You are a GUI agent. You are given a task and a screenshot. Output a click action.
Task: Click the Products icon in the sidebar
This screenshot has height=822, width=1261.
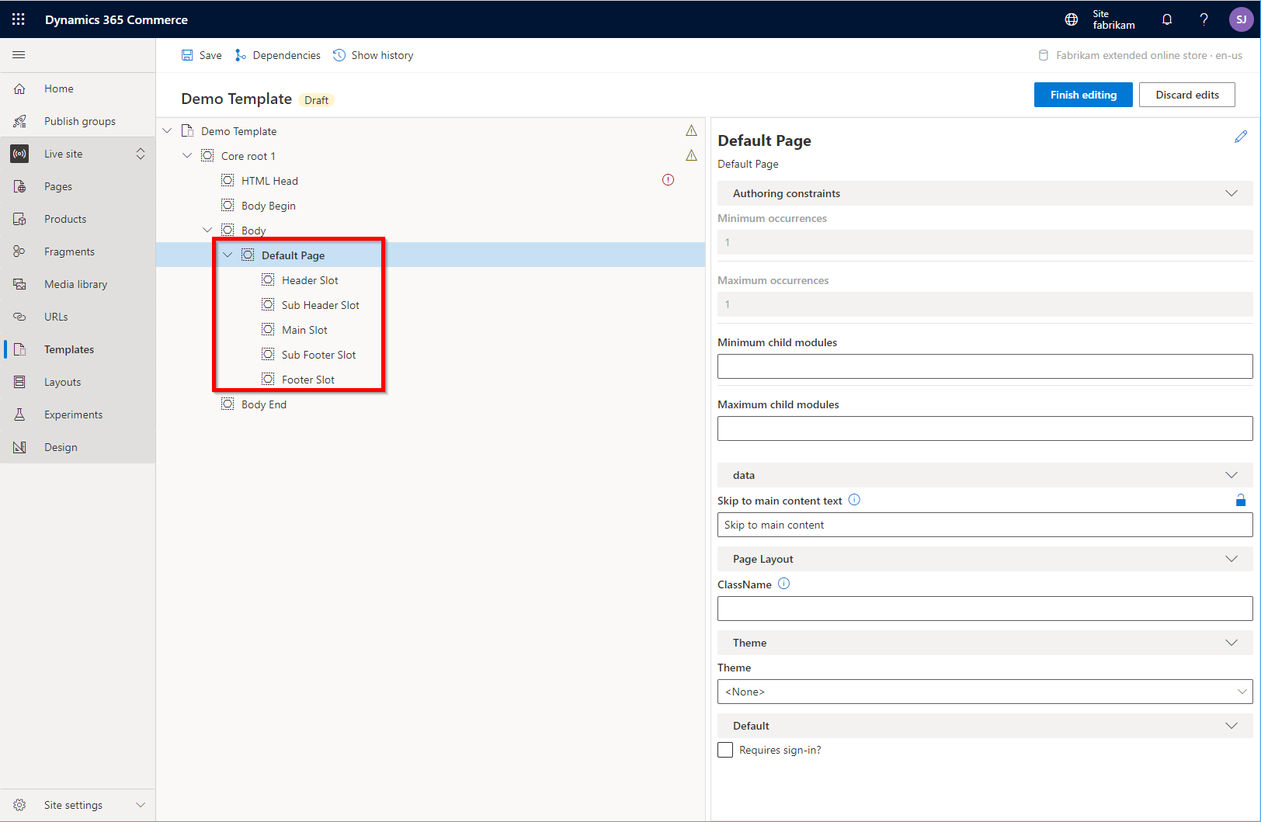[19, 218]
